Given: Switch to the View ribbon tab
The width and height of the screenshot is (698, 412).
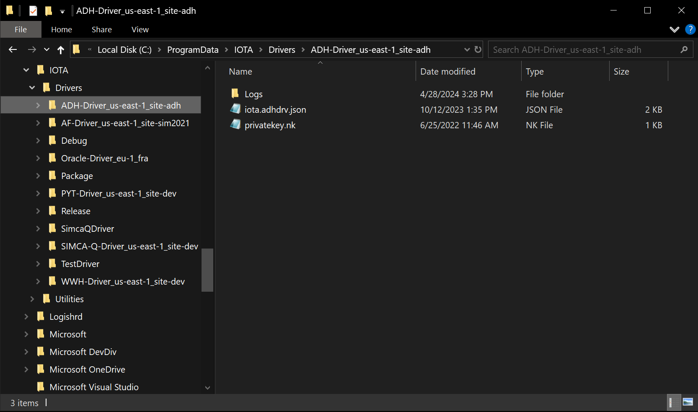Looking at the screenshot, I should [x=140, y=29].
